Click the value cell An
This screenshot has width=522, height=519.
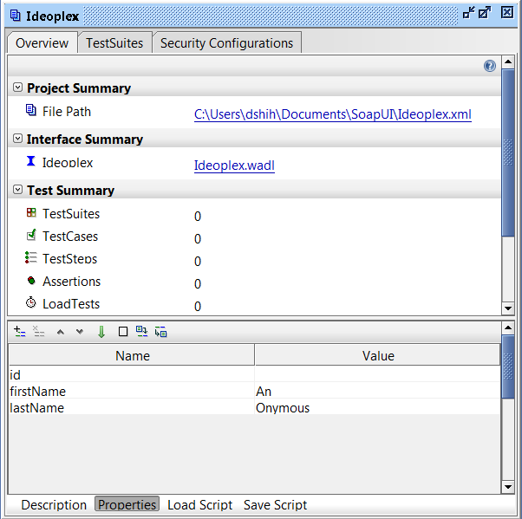point(377,391)
